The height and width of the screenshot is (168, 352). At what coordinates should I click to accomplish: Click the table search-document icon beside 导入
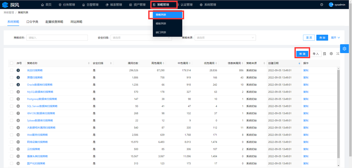click(x=324, y=54)
